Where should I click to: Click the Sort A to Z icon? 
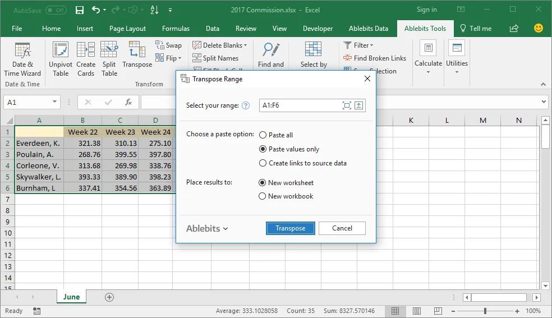pos(154,10)
